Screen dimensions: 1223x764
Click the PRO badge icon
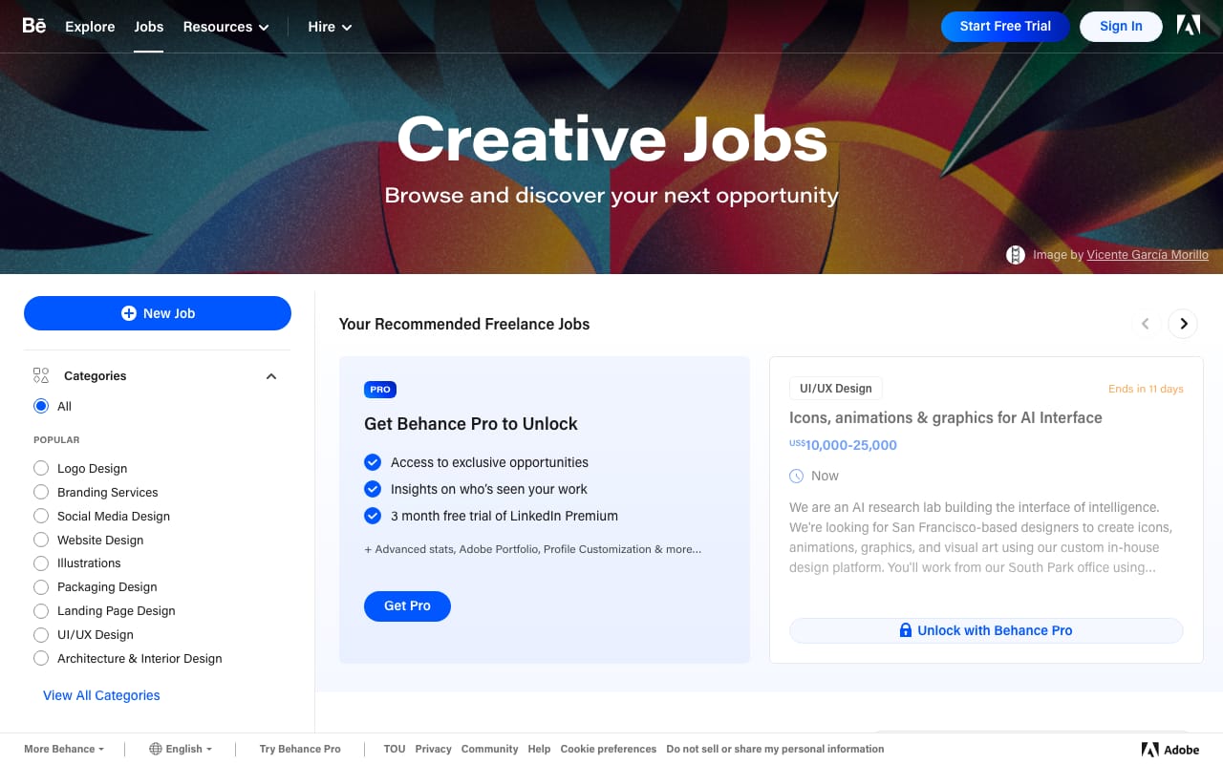coord(380,390)
